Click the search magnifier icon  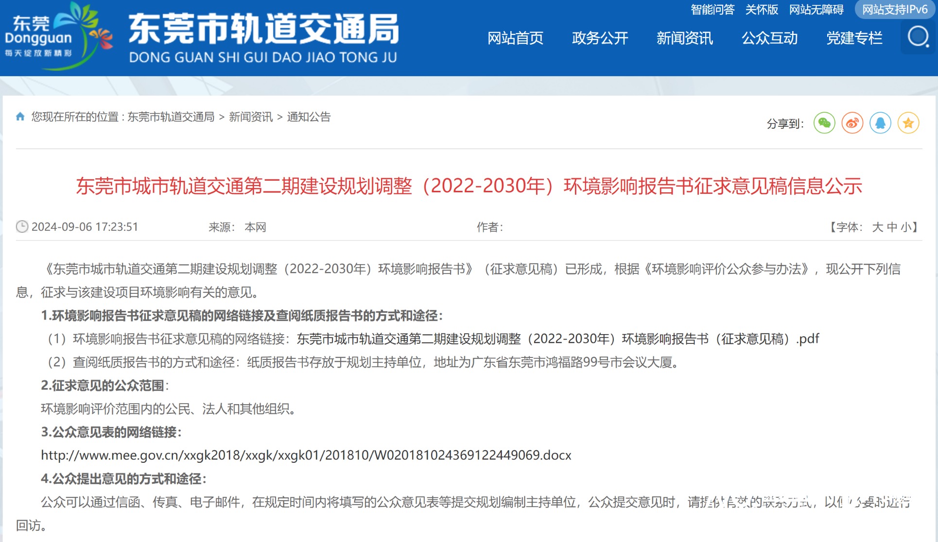click(x=918, y=37)
